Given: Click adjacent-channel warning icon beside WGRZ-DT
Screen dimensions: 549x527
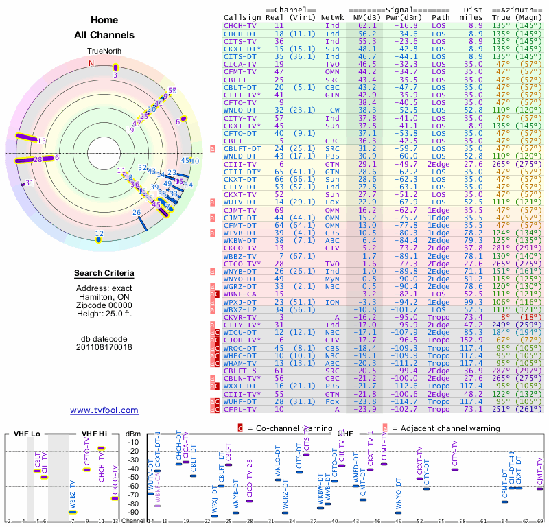Looking at the screenshot, I should (x=212, y=286).
